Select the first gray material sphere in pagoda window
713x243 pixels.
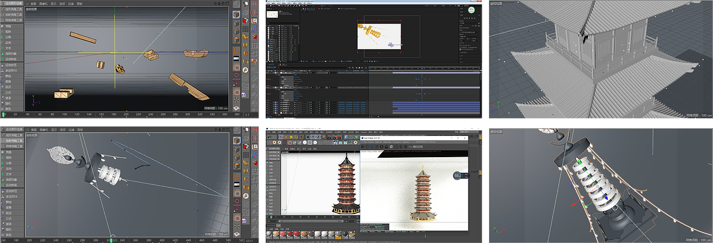(x=268, y=234)
